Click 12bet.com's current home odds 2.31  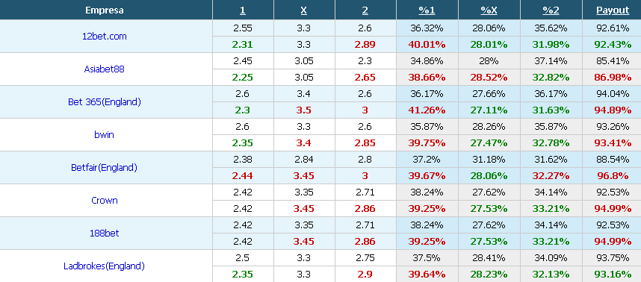tap(243, 45)
